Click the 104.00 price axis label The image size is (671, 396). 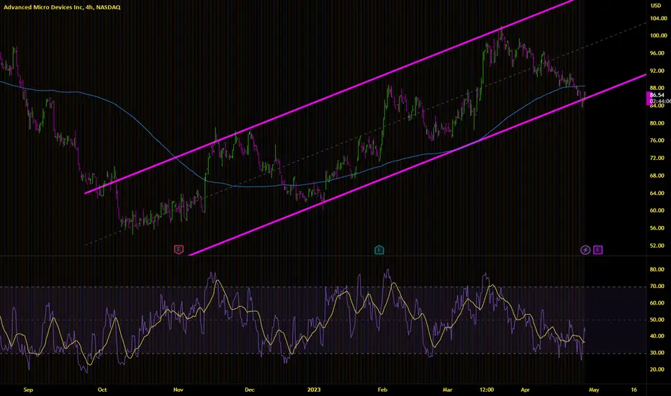pyautogui.click(x=658, y=19)
